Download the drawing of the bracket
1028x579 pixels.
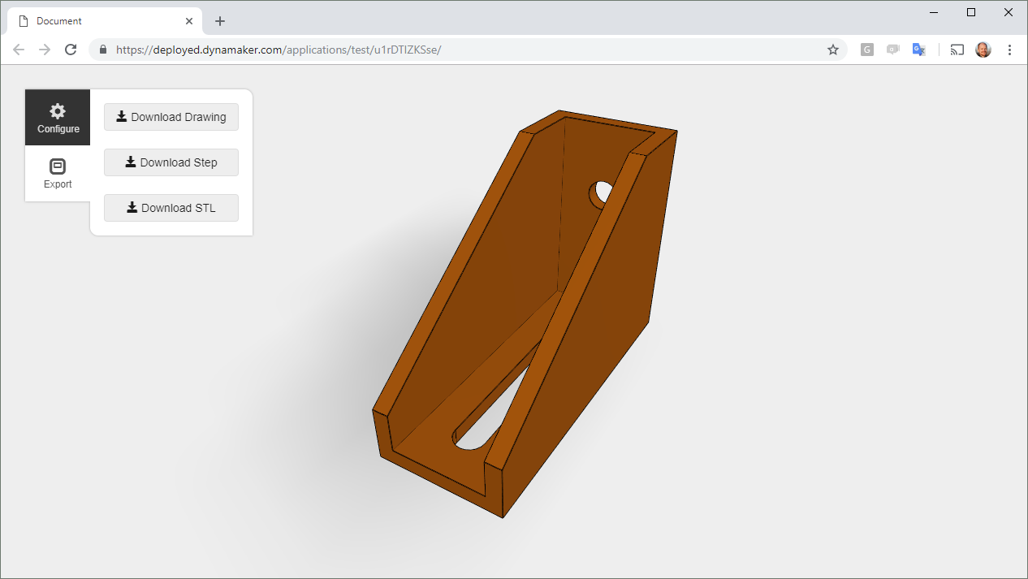click(171, 117)
